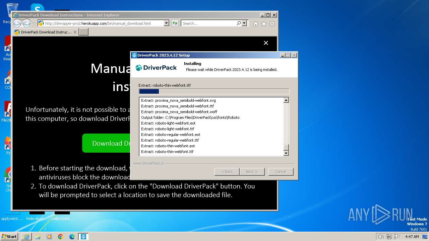Select log line roboto-thin-webfont.eot
The width and height of the screenshot is (429, 241).
pos(168,146)
